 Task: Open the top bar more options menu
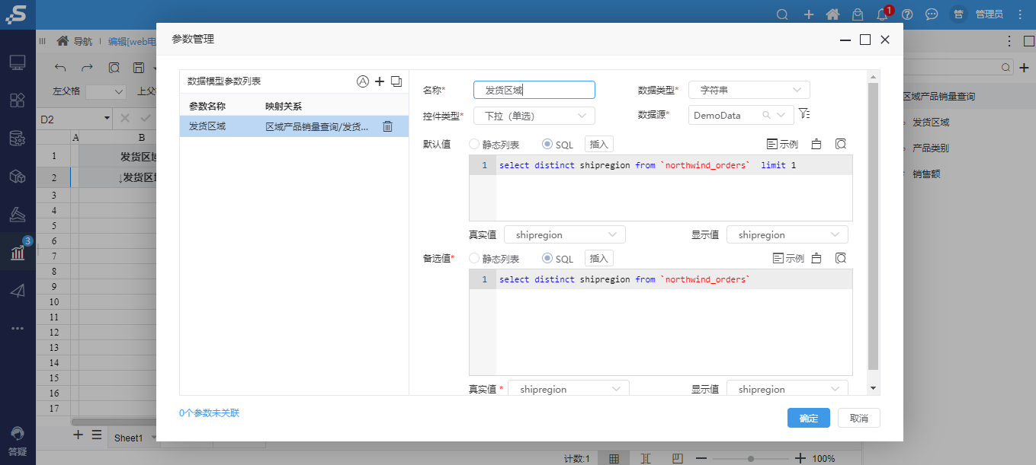click(1020, 14)
